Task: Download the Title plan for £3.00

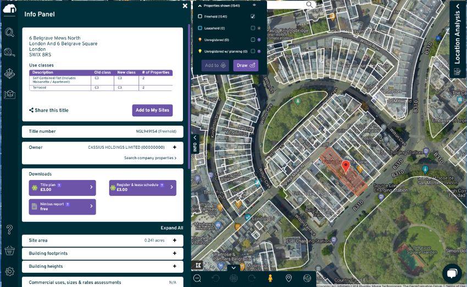Action: 63,188
